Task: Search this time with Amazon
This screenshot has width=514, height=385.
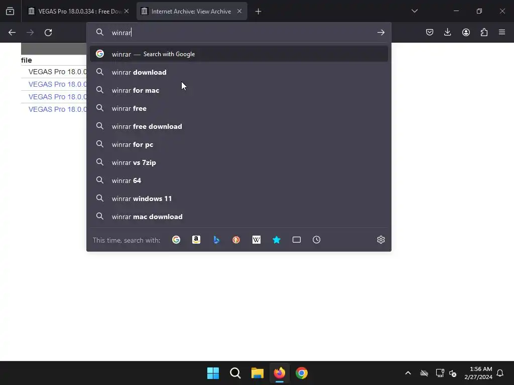Action: coord(196,240)
